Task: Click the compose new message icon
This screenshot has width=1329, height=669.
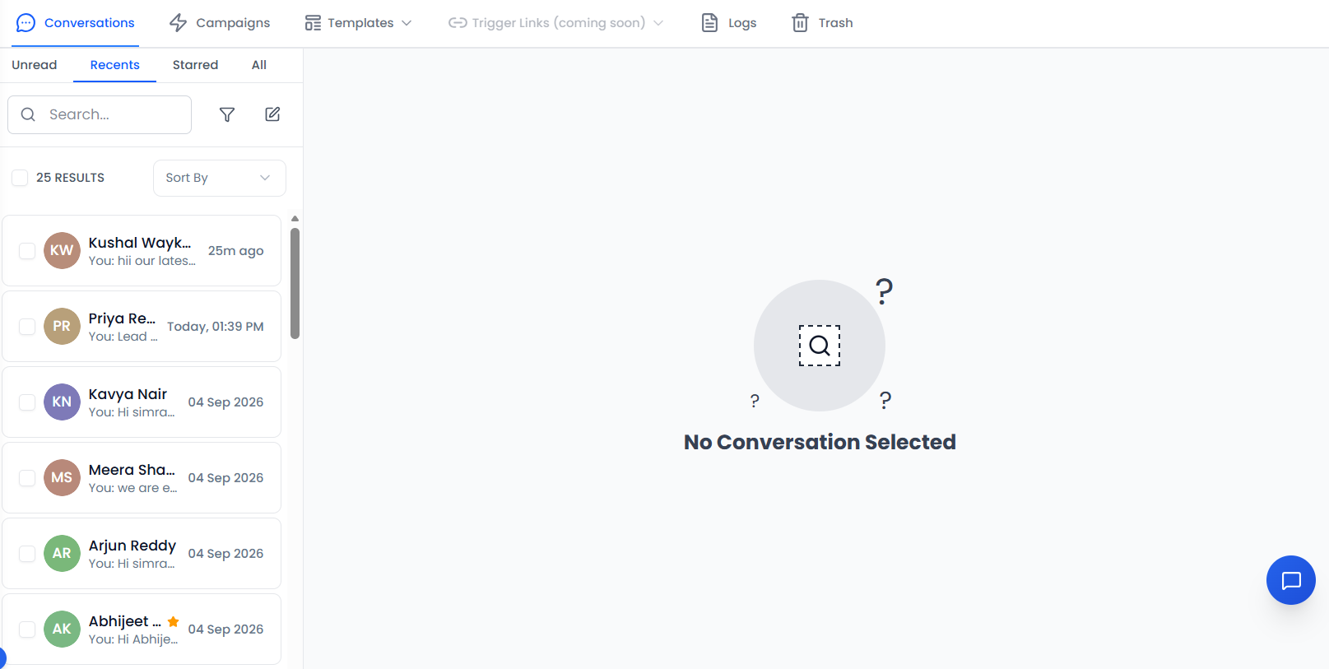Action: point(272,114)
